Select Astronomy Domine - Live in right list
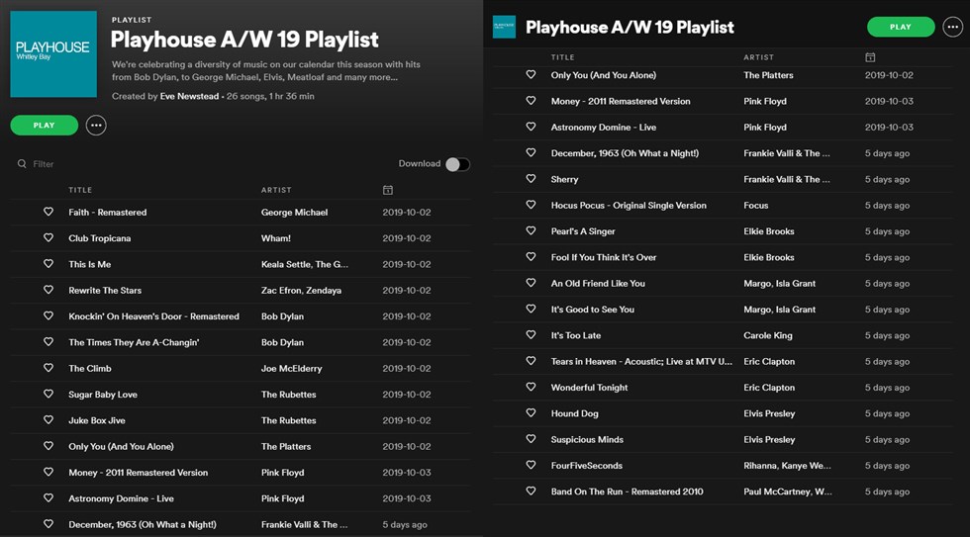This screenshot has width=970, height=537. 604,127
